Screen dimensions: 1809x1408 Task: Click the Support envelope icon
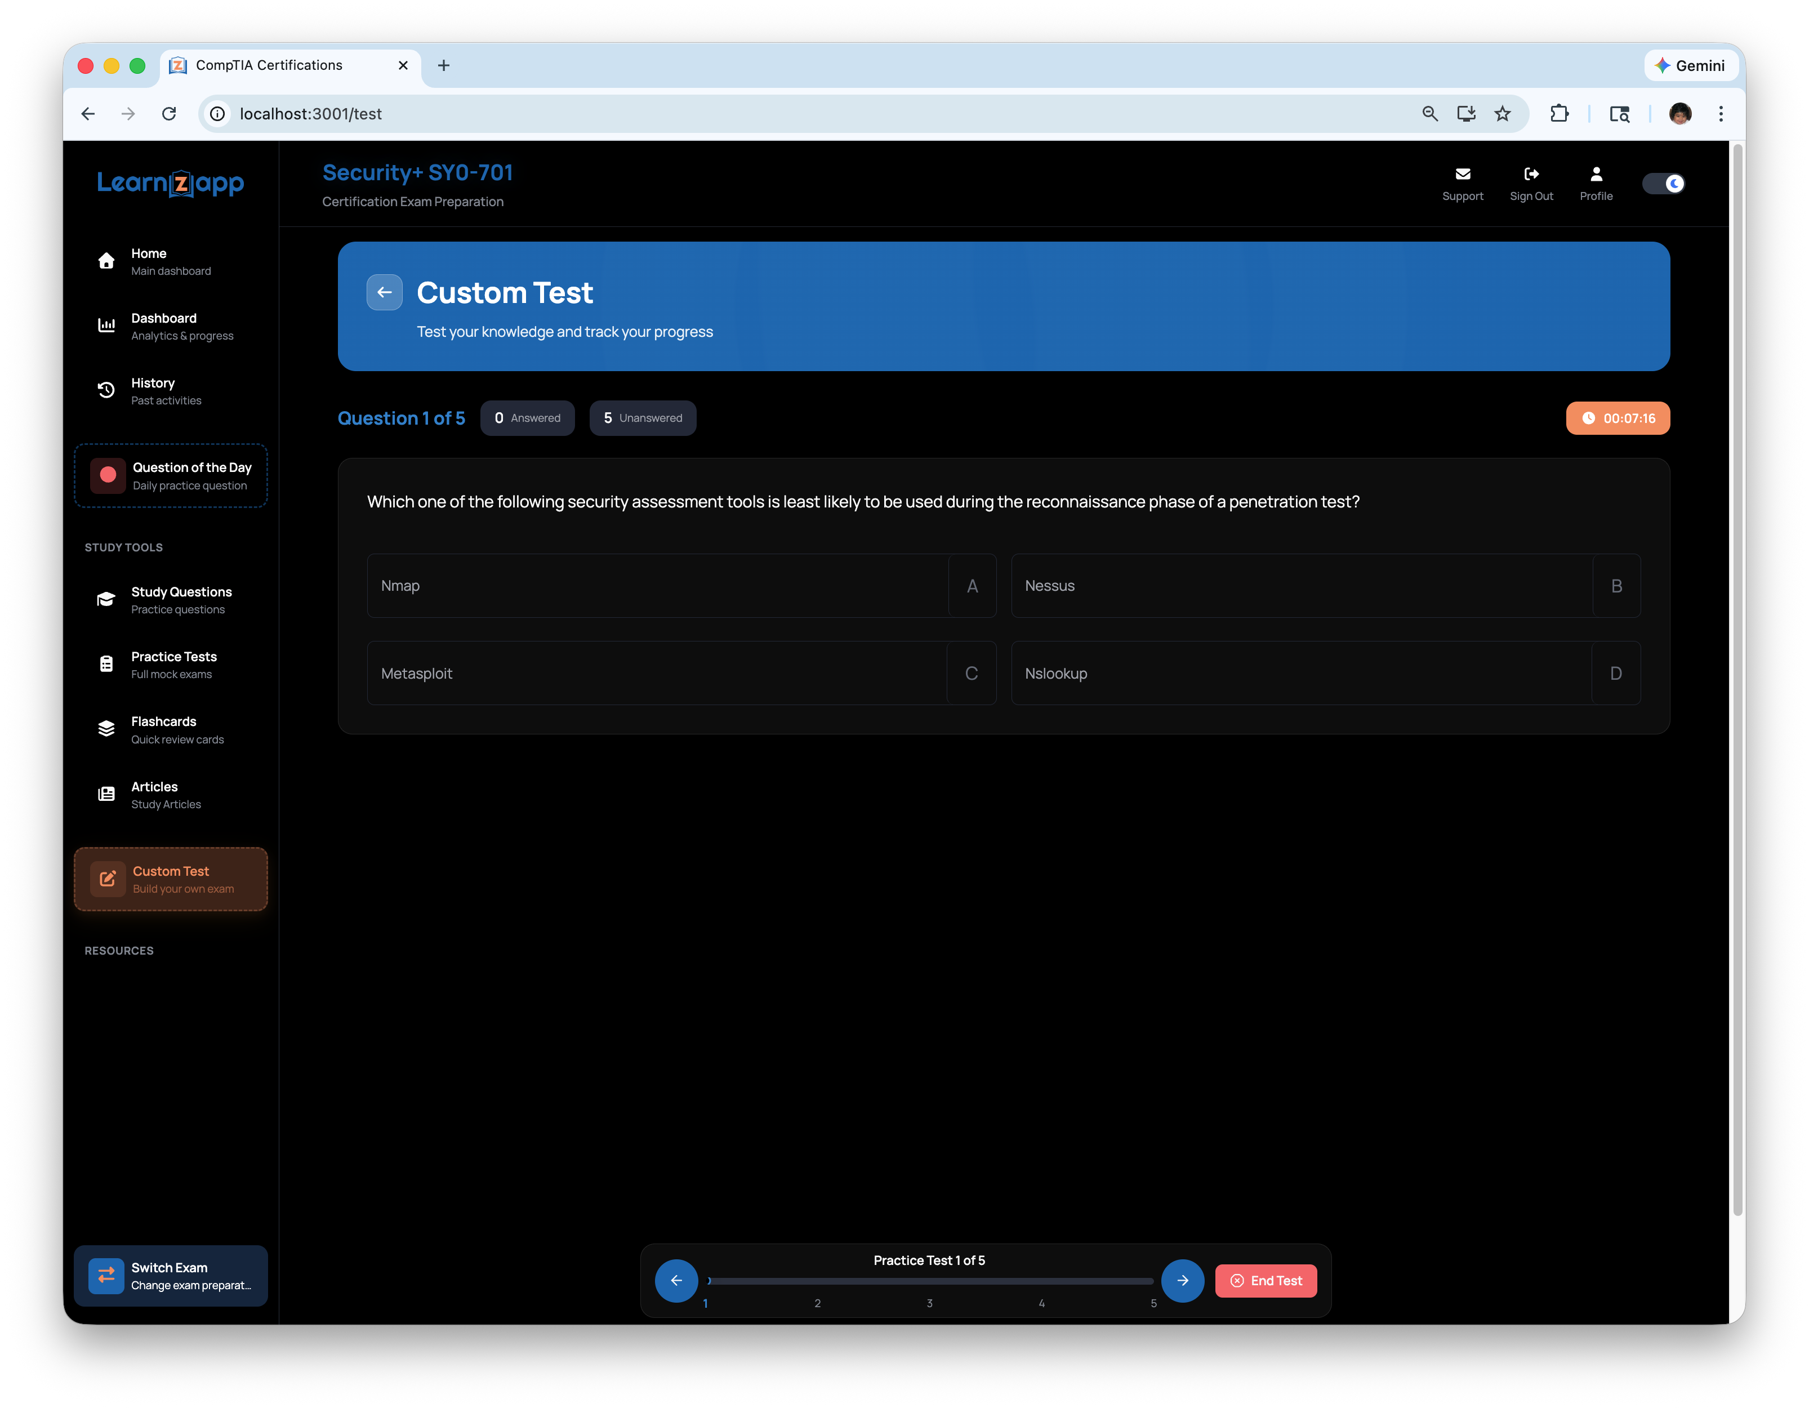(1462, 174)
